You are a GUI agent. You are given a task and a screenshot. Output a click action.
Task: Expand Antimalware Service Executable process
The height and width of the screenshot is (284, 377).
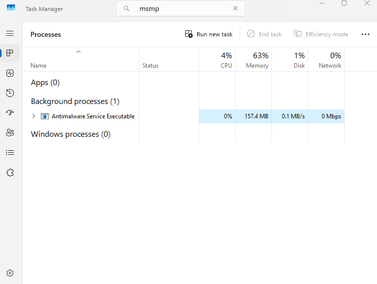[33, 116]
